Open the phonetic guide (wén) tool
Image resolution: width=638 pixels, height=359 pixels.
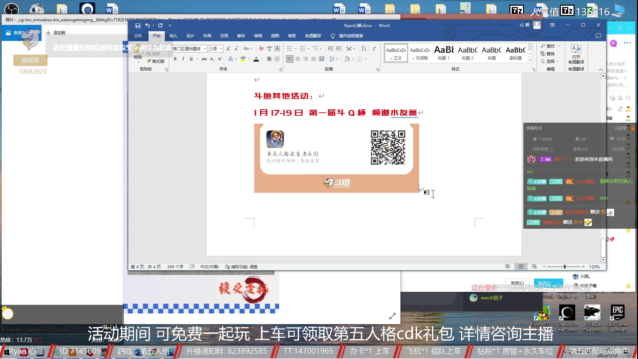coord(269,49)
